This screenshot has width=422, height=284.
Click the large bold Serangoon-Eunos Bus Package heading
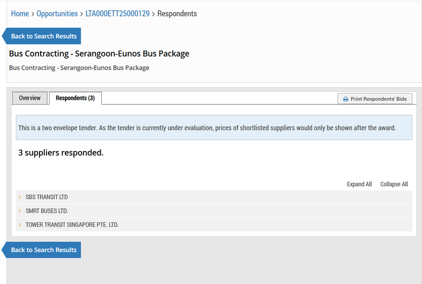tap(99, 54)
